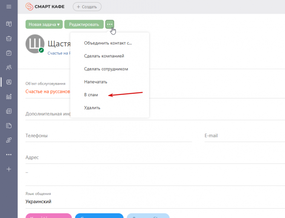Choose Напечатать menu item

pos(95,82)
